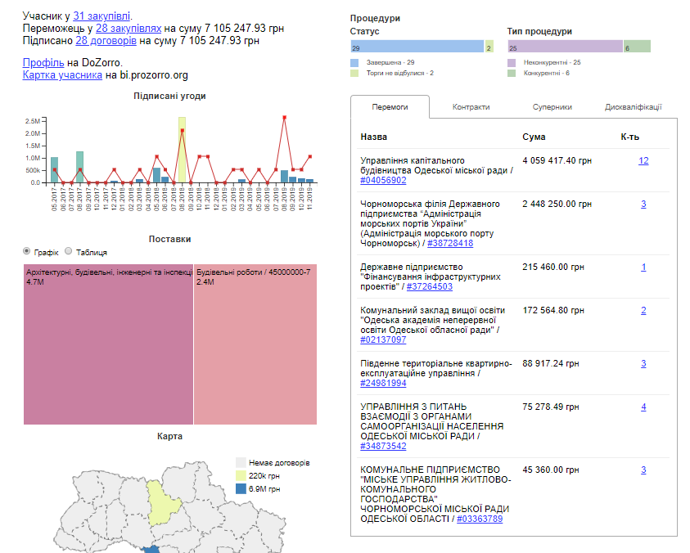The height and width of the screenshot is (553, 690).
Task: Switch to the Дискваліфікації tab
Action: pyautogui.click(x=633, y=107)
